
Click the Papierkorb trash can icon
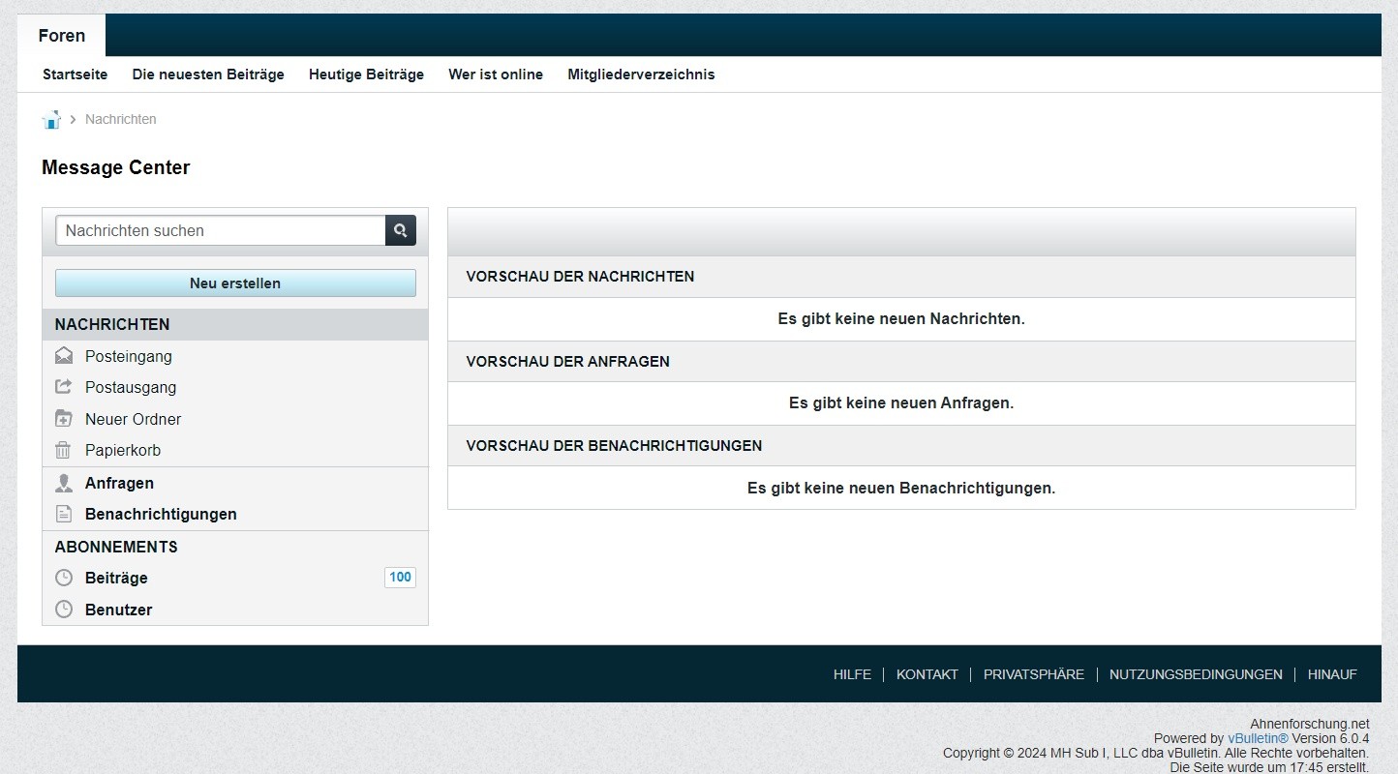(64, 450)
